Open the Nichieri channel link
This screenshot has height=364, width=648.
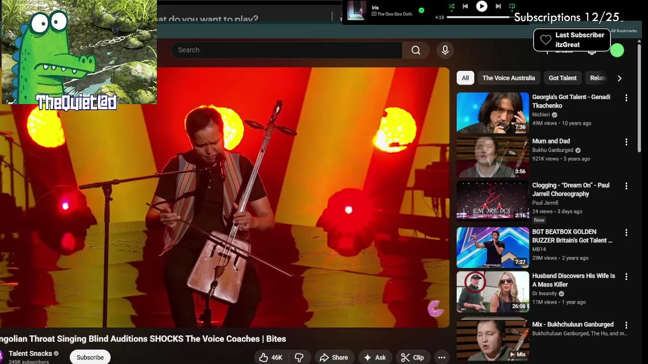coord(541,115)
